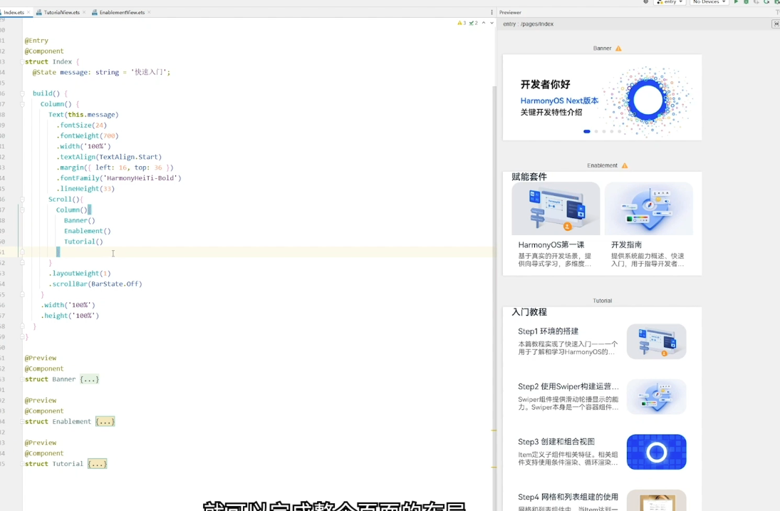Click the Step3 blue circle thumbnail
Screen dimensions: 780x511
657,452
